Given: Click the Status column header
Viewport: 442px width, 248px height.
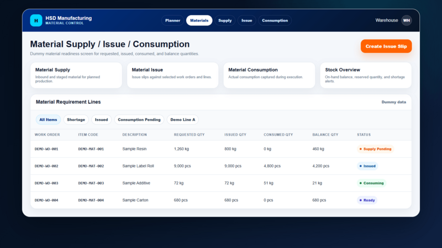Looking at the screenshot, I should point(364,134).
